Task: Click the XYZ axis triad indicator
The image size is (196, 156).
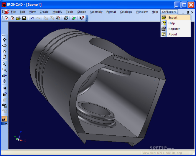Action: [20, 137]
